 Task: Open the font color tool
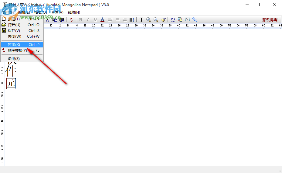(x=103, y=20)
